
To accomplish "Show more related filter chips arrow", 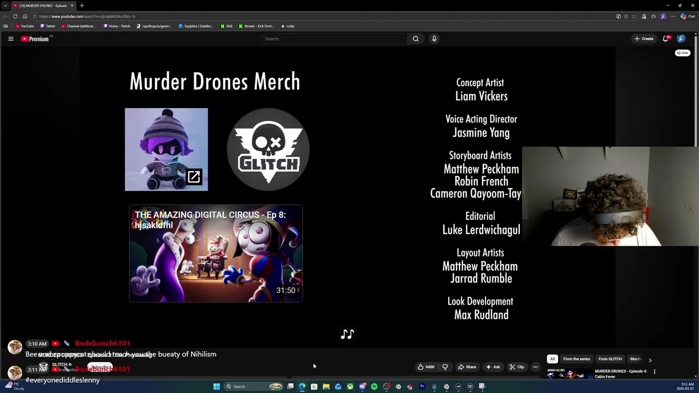I will pyautogui.click(x=650, y=360).
